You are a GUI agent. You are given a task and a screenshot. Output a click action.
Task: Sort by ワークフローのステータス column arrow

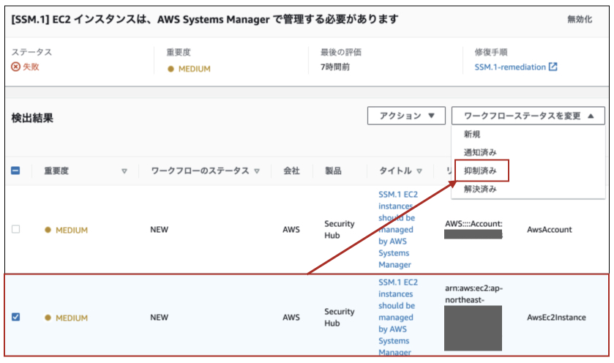tap(257, 171)
